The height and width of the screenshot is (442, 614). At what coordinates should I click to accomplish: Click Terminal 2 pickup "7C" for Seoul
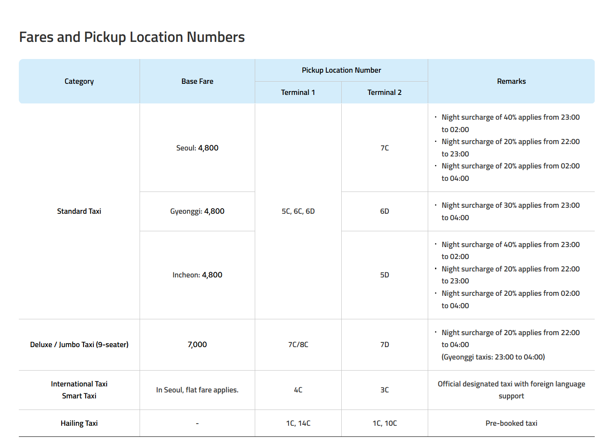pyautogui.click(x=384, y=148)
